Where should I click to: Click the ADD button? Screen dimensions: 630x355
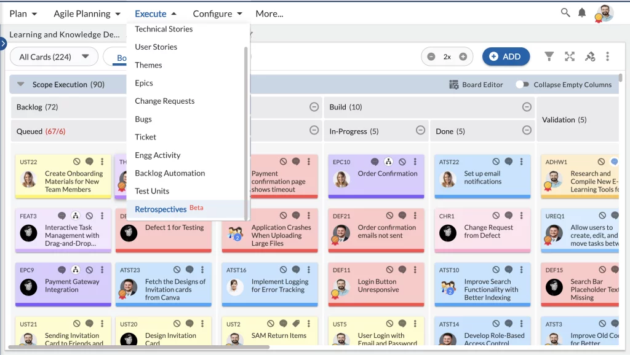tap(506, 57)
